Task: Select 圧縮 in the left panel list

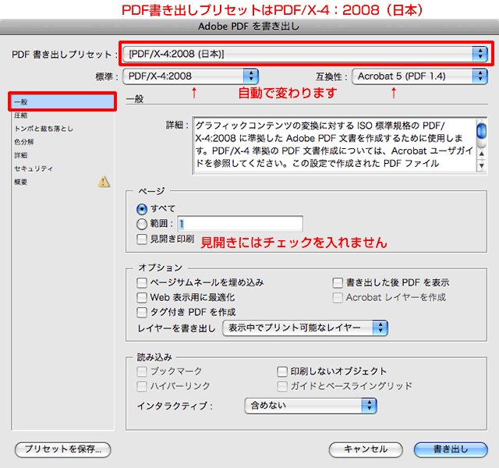Action: 21,115
